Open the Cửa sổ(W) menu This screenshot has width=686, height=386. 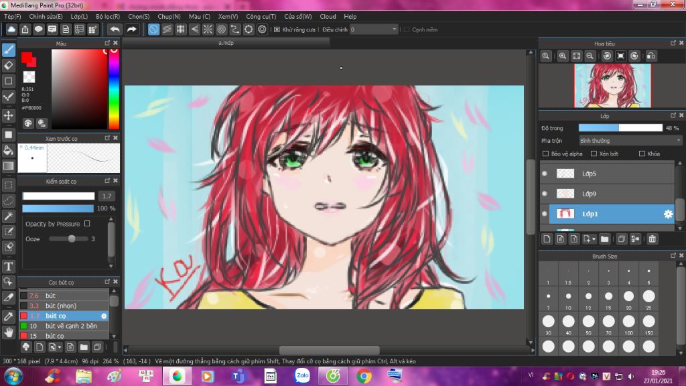(x=298, y=17)
